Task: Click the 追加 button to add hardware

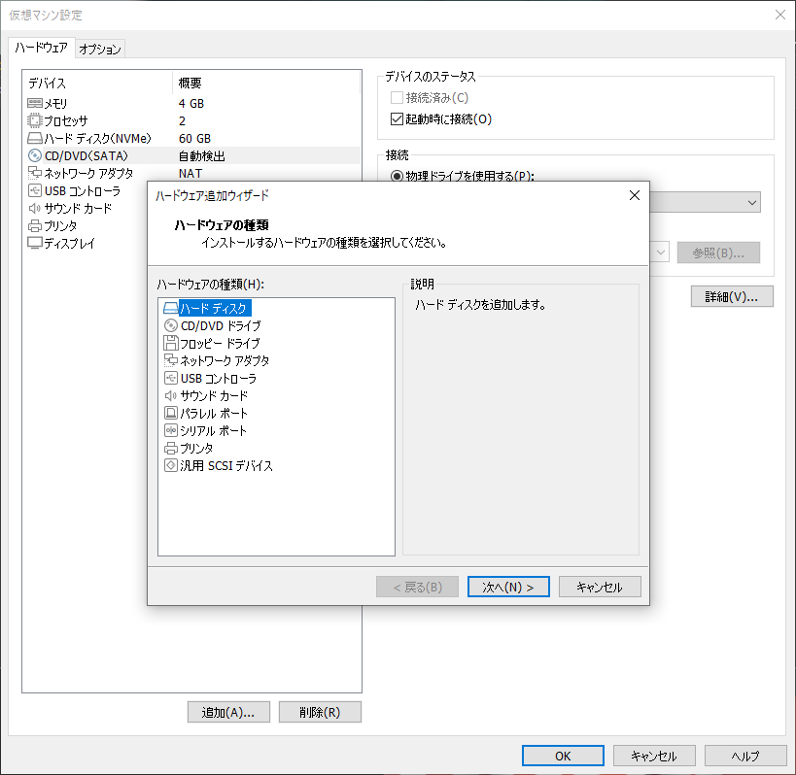Action: point(228,711)
